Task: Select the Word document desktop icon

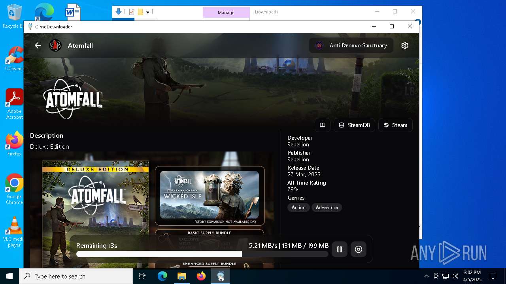Action: pyautogui.click(x=73, y=12)
